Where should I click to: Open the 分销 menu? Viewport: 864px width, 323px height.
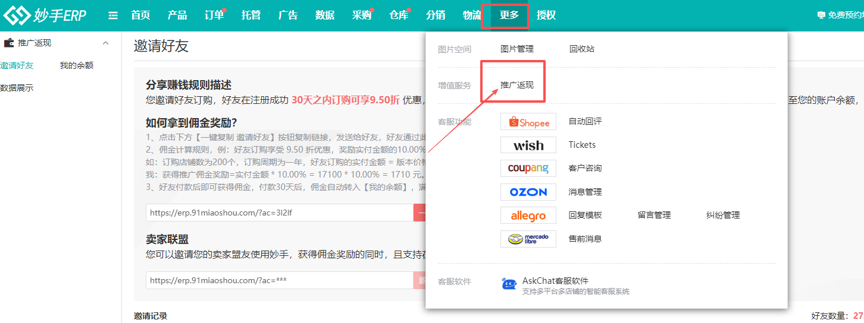(436, 15)
